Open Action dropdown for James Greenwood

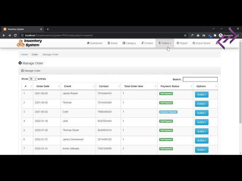click(202, 141)
